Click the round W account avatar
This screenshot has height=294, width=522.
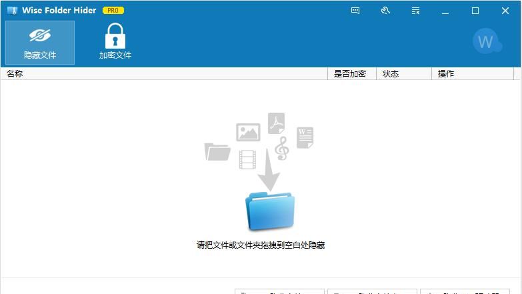pyautogui.click(x=487, y=41)
